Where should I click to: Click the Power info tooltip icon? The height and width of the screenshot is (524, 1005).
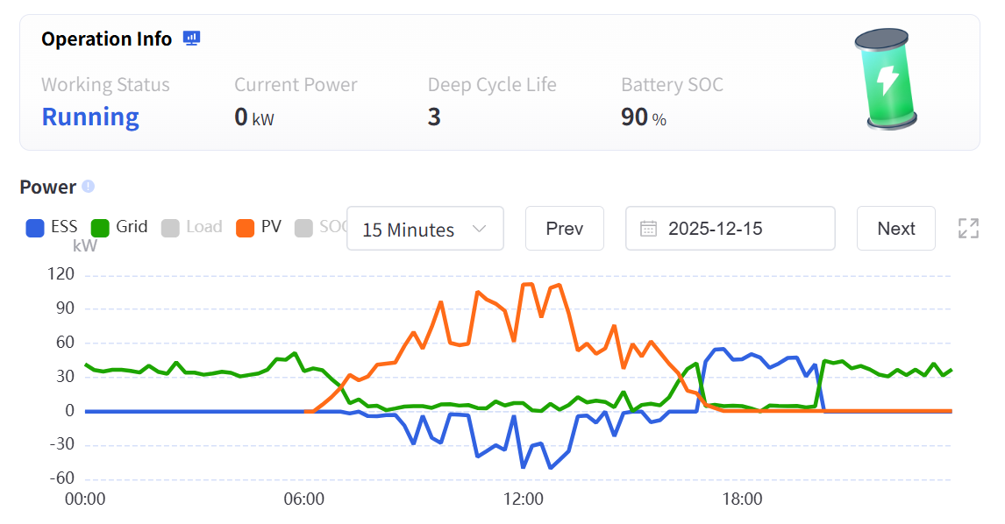pos(88,187)
